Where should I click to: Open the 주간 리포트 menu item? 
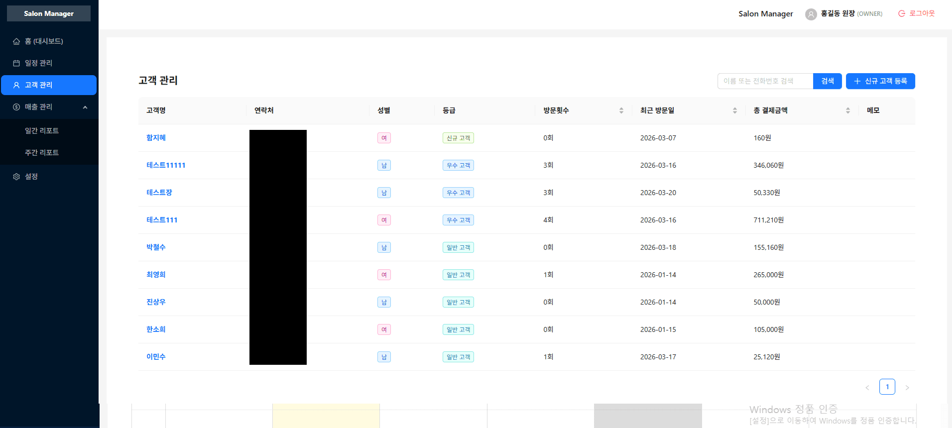[x=42, y=152]
